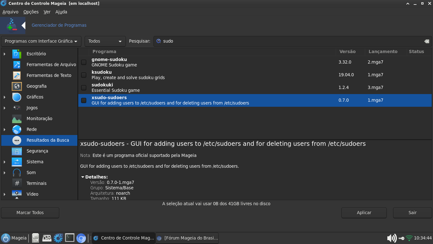Click the sudokuki package name
Viewport: 433px width, 244px height.
tap(102, 85)
